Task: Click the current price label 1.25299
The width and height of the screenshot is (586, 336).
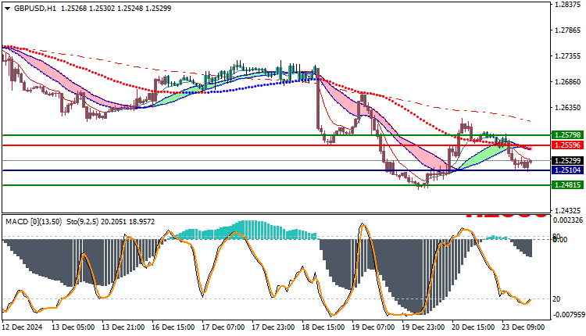Action: coord(567,161)
